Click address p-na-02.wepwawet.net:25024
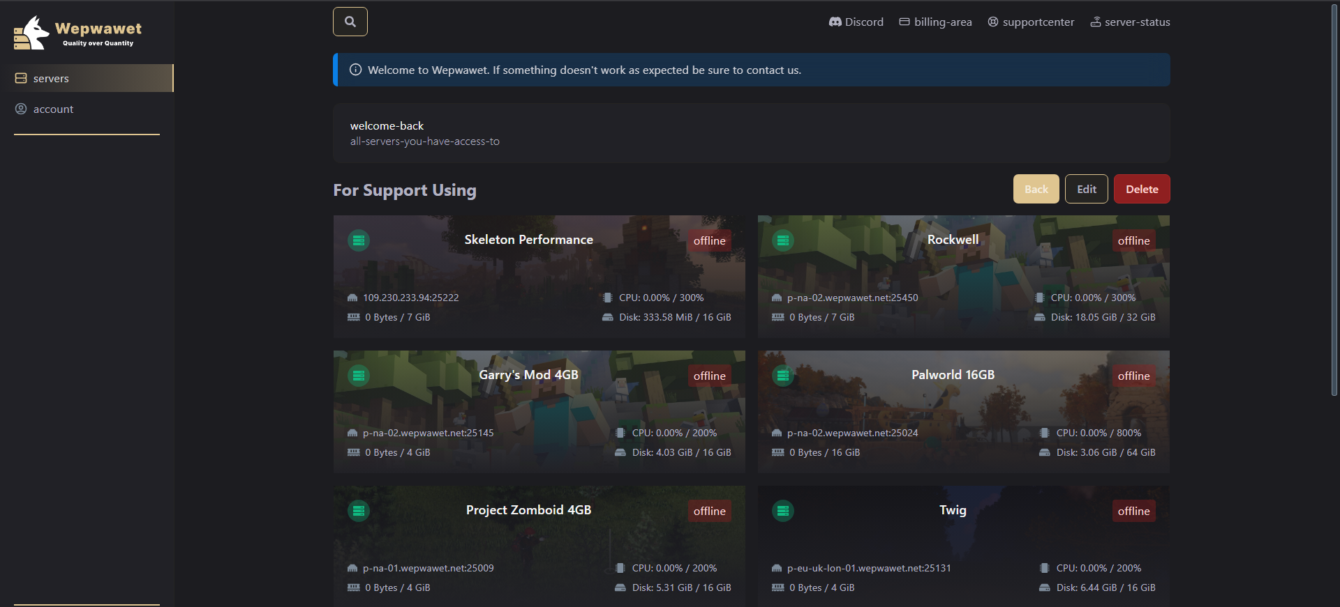 pyautogui.click(x=853, y=433)
